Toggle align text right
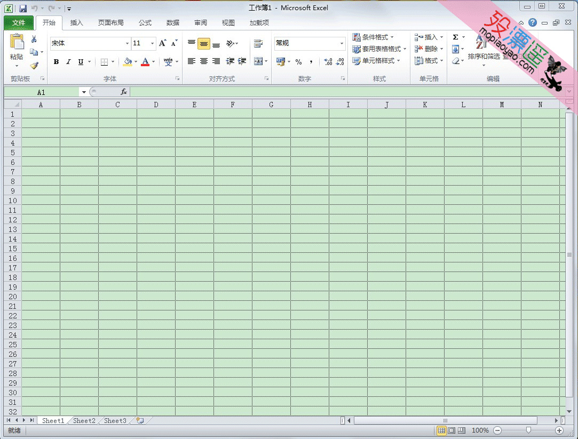The width and height of the screenshot is (578, 439). click(x=216, y=61)
